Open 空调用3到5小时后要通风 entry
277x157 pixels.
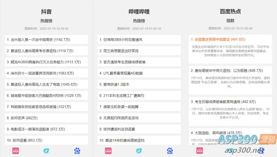coord(139,39)
